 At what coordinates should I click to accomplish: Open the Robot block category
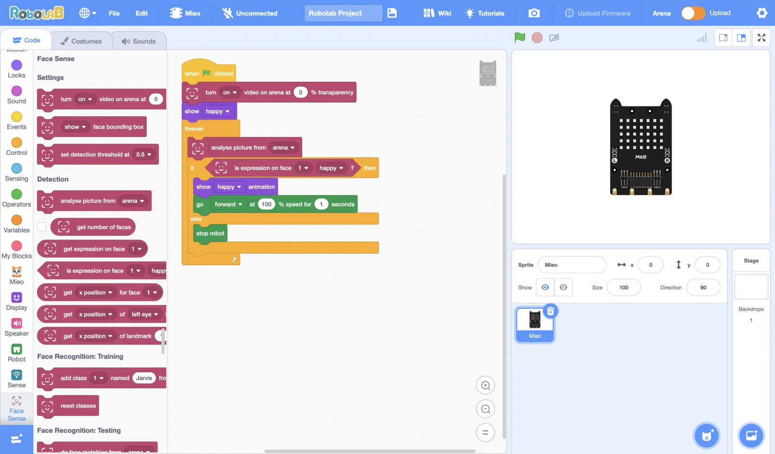click(16, 353)
